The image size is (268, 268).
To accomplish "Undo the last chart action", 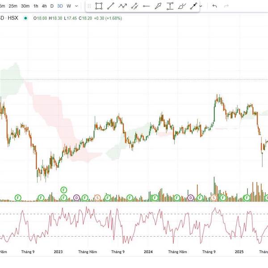I will (214, 6).
